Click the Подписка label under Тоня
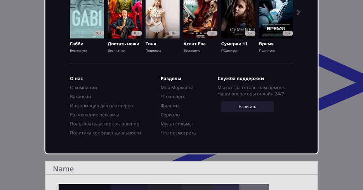Image resolution: width=363 pixels, height=190 pixels. (153, 51)
